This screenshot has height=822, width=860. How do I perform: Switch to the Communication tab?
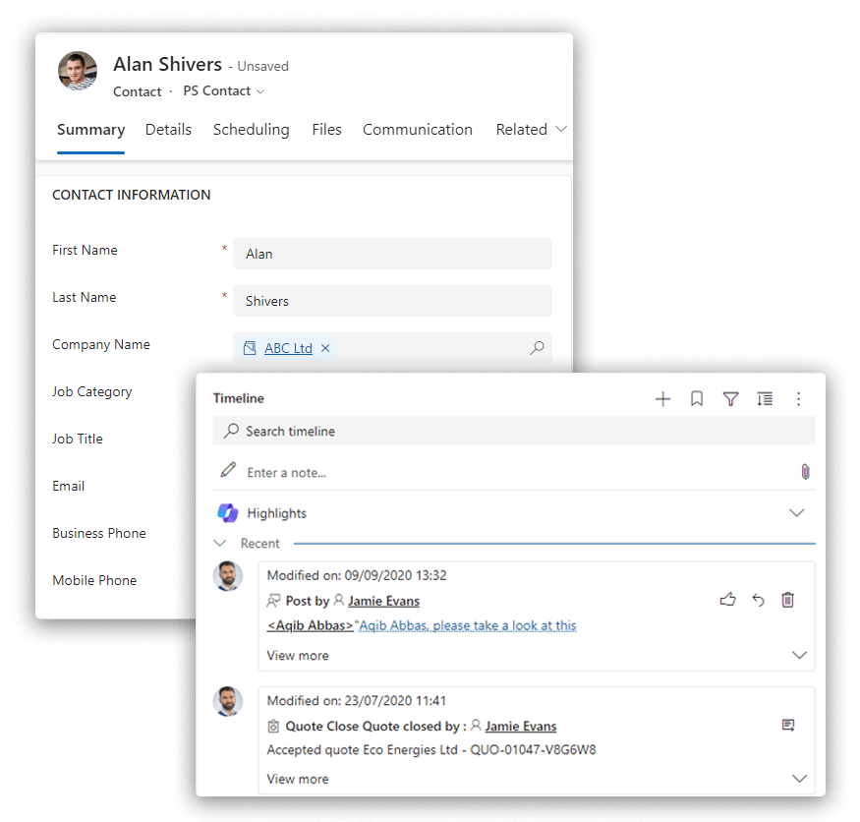pyautogui.click(x=417, y=130)
